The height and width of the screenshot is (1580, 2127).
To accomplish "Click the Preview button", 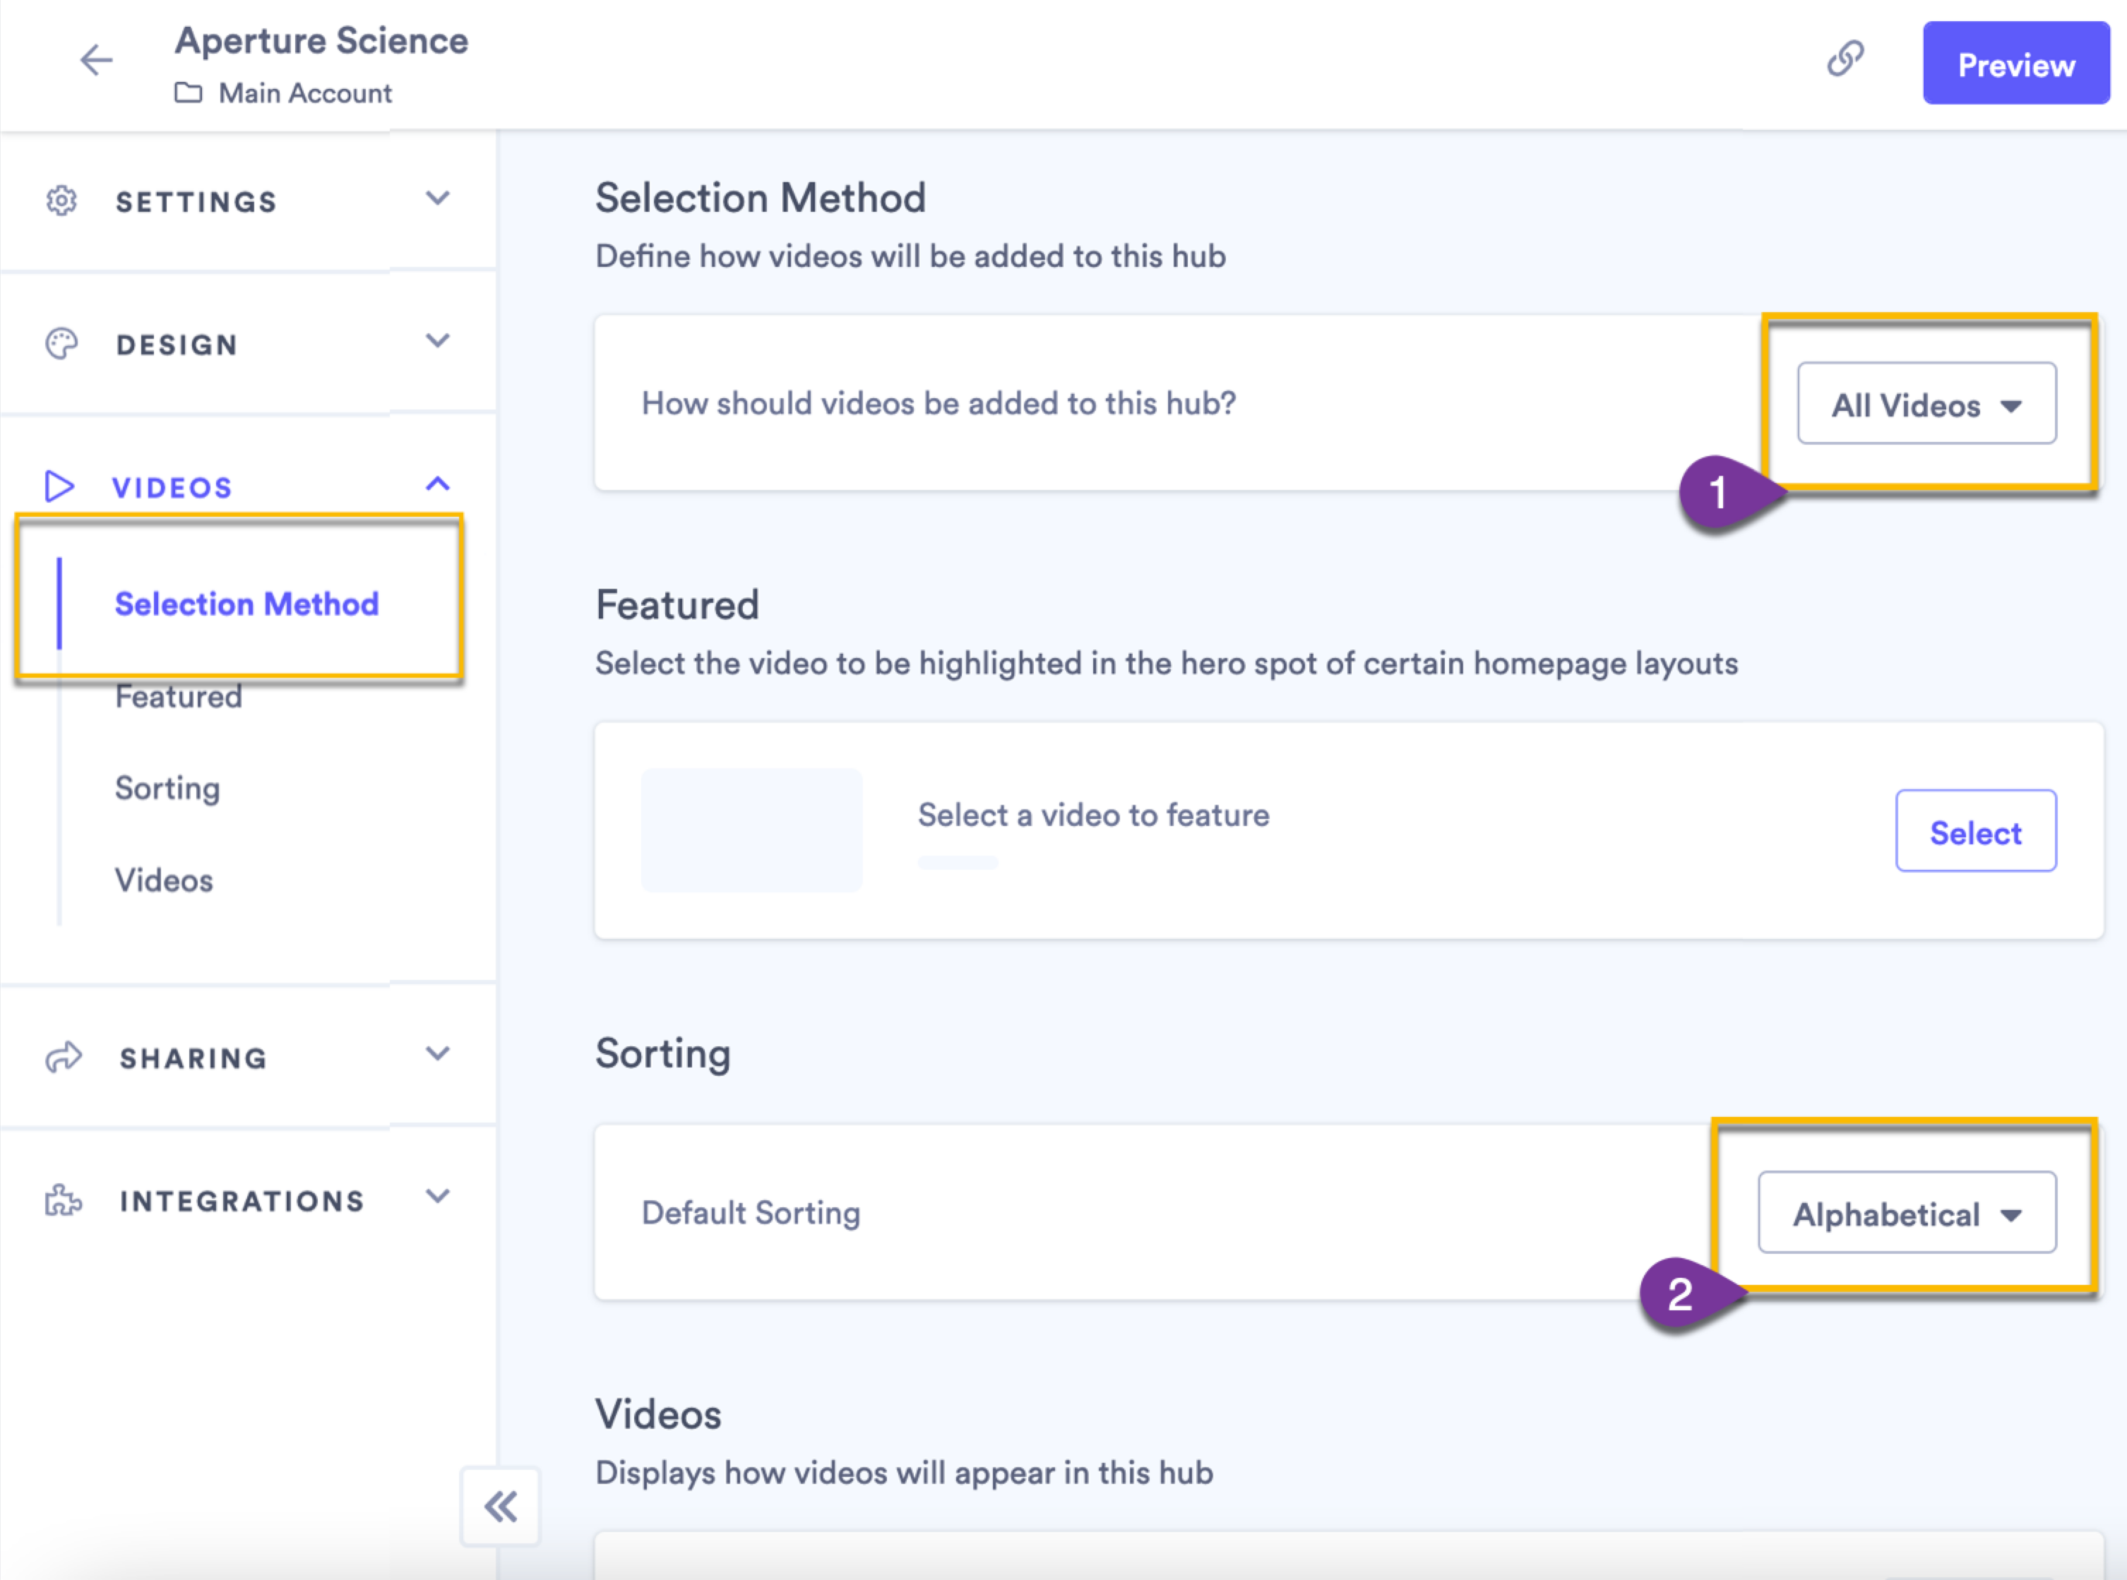I will [2016, 63].
